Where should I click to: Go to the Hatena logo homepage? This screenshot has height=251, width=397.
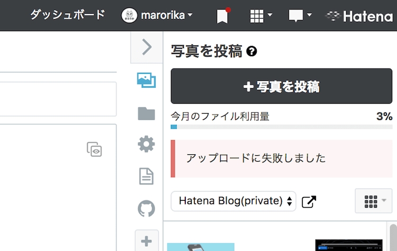359,16
